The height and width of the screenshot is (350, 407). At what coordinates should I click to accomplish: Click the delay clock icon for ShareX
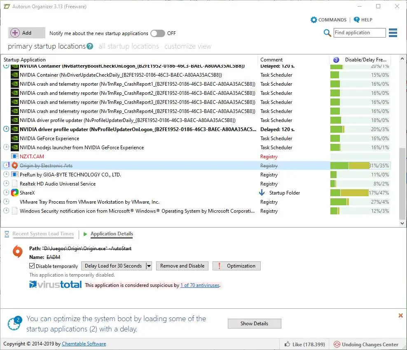(x=6, y=193)
